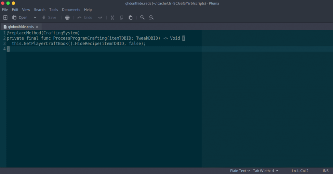The height and width of the screenshot is (174, 333).
Task: Click the Print icon in toolbar
Action: [x=67, y=18]
